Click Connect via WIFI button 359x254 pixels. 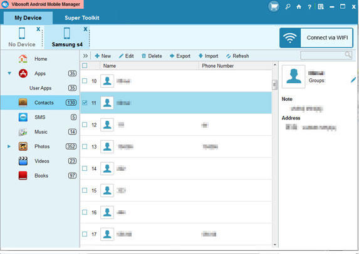point(316,38)
